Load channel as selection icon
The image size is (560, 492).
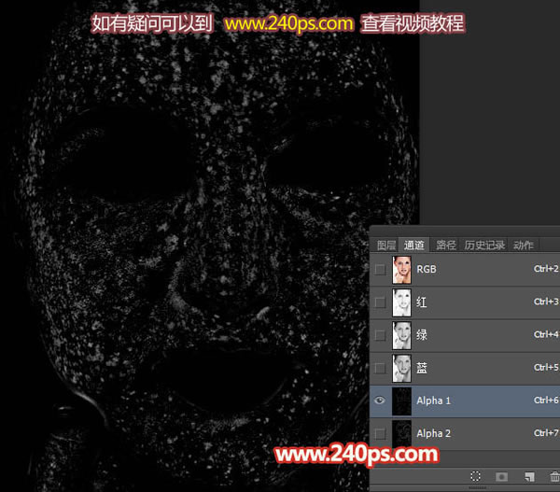click(x=475, y=477)
